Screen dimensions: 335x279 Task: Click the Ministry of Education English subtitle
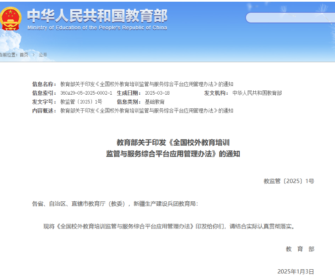[x=97, y=28]
